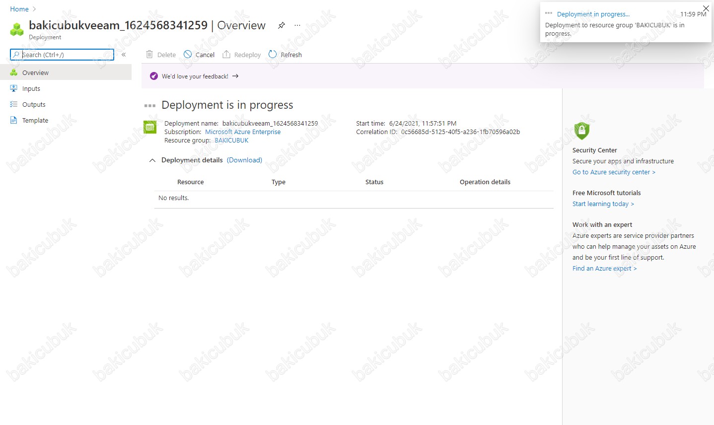714x425 pixels.
Task: Click the arrow next to the feedback message
Action: pos(235,76)
